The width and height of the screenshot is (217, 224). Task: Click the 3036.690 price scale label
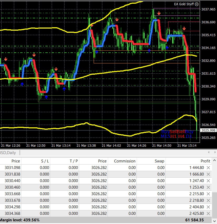tap(208, 22)
